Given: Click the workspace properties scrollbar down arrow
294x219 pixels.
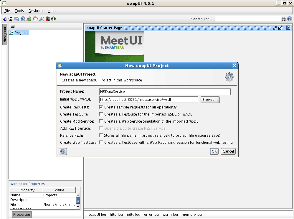Looking at the screenshot, I should (78, 207).
